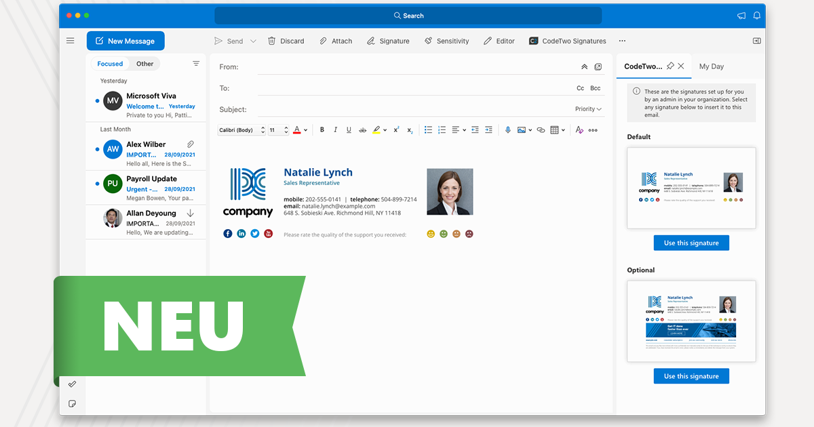Collapse the header with the double chevron
Screen dimensions: 814x427
(x=584, y=67)
